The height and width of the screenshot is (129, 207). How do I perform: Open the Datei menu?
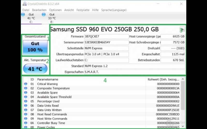coord(26,10)
